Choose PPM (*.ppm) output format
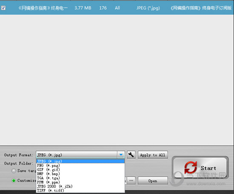Image resolution: width=234 pixels, height=194 pixels. tap(80, 182)
